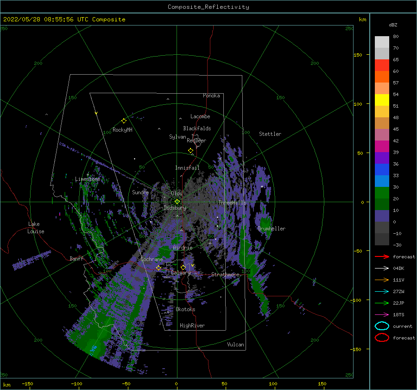417x390 pixels.
Task: Click the white 04DK arrow icon
Action: pyautogui.click(x=382, y=269)
